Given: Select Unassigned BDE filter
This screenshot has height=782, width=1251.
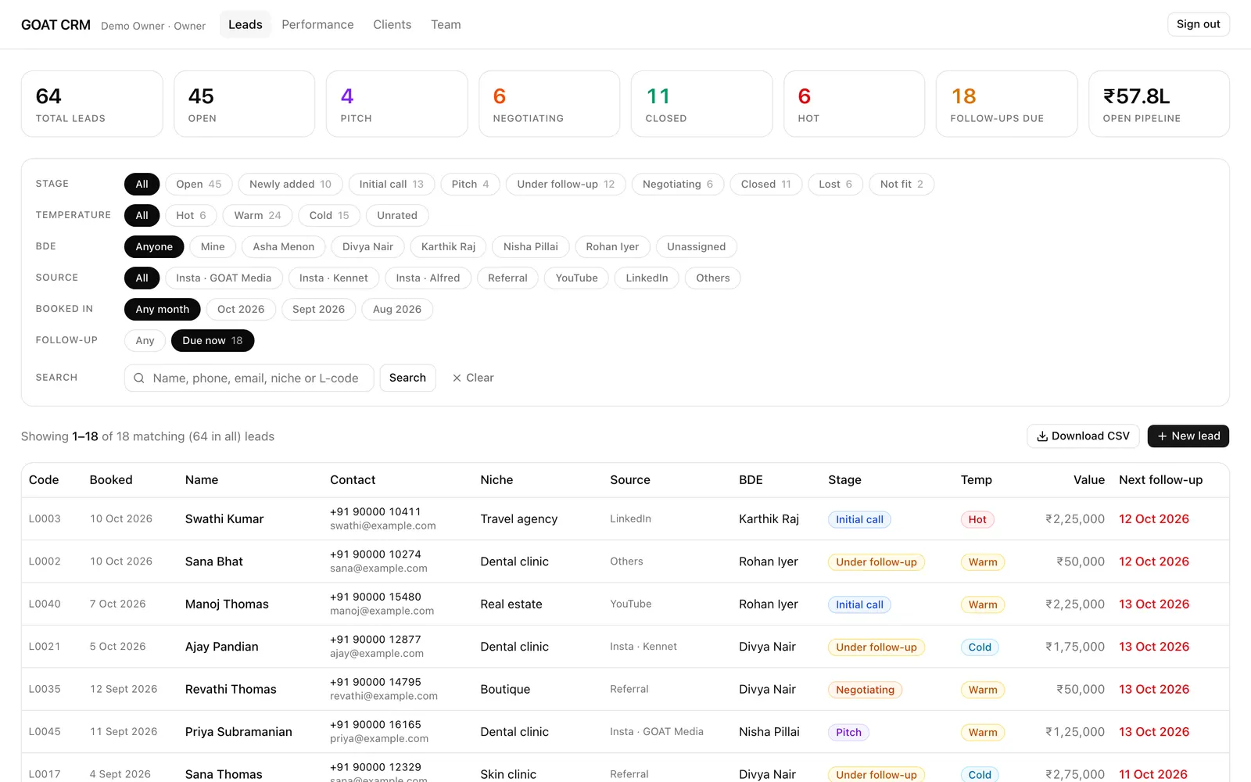Looking at the screenshot, I should (696, 246).
